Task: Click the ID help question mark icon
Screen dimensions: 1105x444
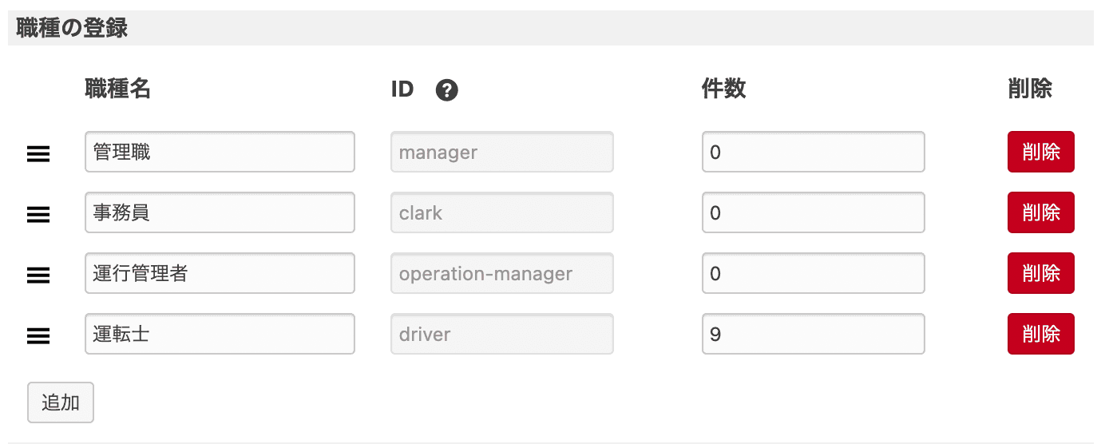Action: (447, 91)
